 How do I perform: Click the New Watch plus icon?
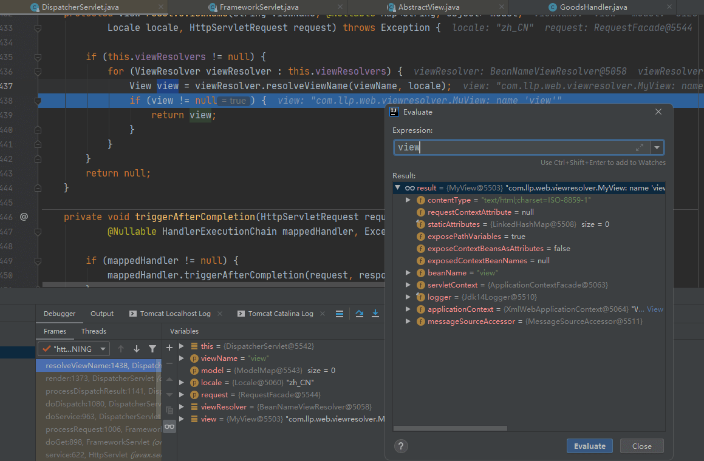pos(169,348)
